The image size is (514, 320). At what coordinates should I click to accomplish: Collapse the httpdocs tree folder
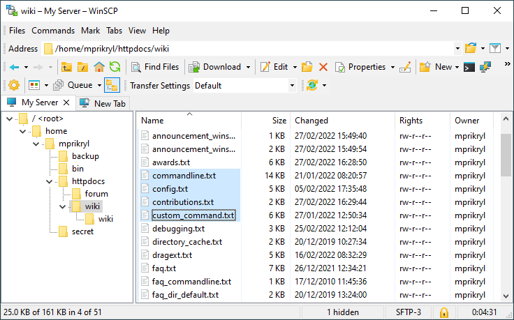48,181
